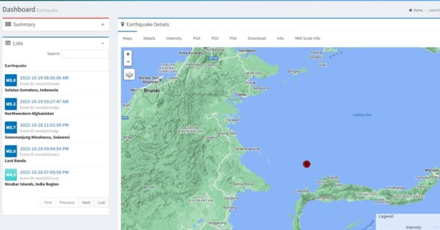Image resolution: width=440 pixels, height=230 pixels.
Task: Open the map layers control
Action: click(129, 74)
